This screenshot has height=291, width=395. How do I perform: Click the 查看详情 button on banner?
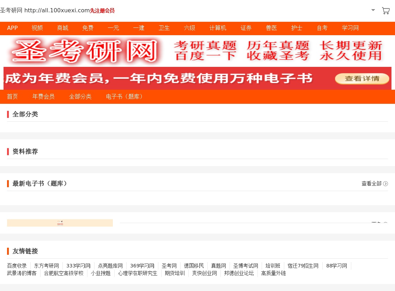(362, 78)
